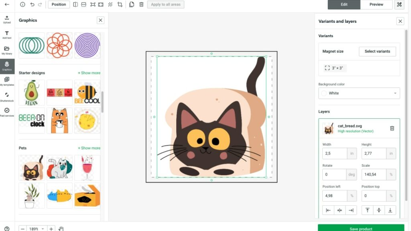Undo the last action
411x231 pixels.
[31, 4]
